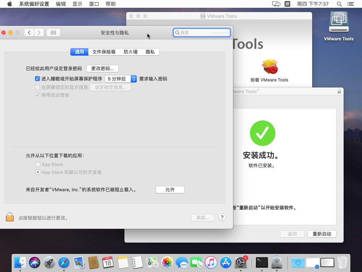Open FaceTime icon in dock
This screenshot has height=272, width=362.
pyautogui.click(x=197, y=262)
